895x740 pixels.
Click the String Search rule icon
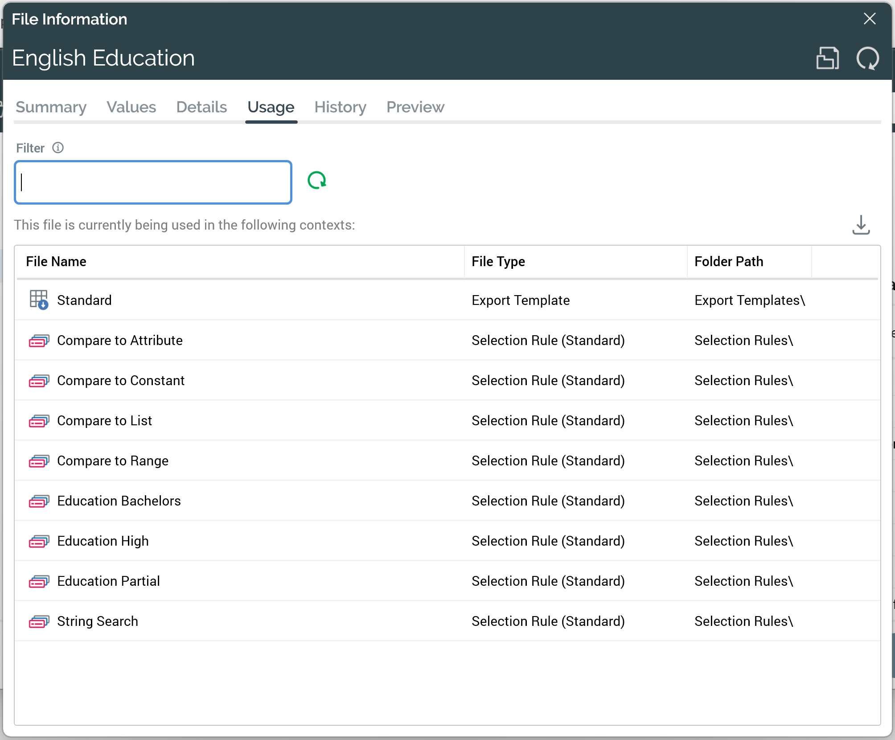coord(39,621)
